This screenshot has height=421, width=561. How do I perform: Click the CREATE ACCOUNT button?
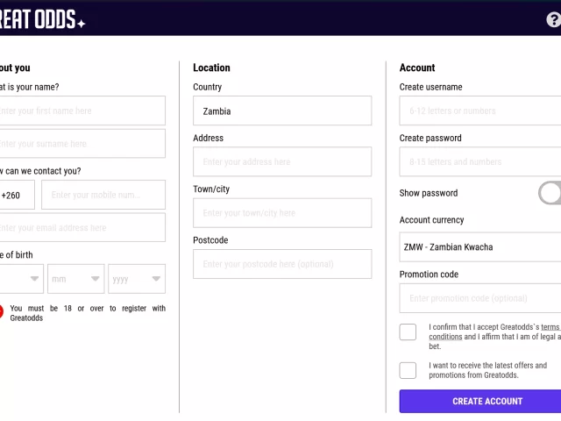(480, 402)
